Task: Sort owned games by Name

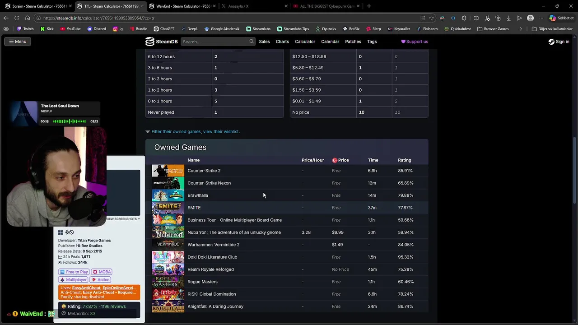Action: point(193,160)
